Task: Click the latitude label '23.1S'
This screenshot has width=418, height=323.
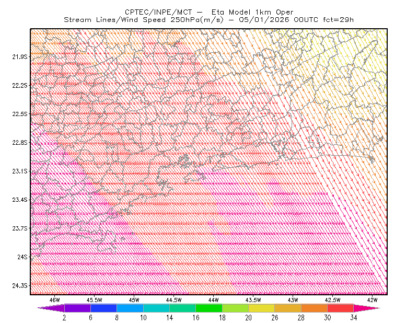Action: (x=20, y=171)
